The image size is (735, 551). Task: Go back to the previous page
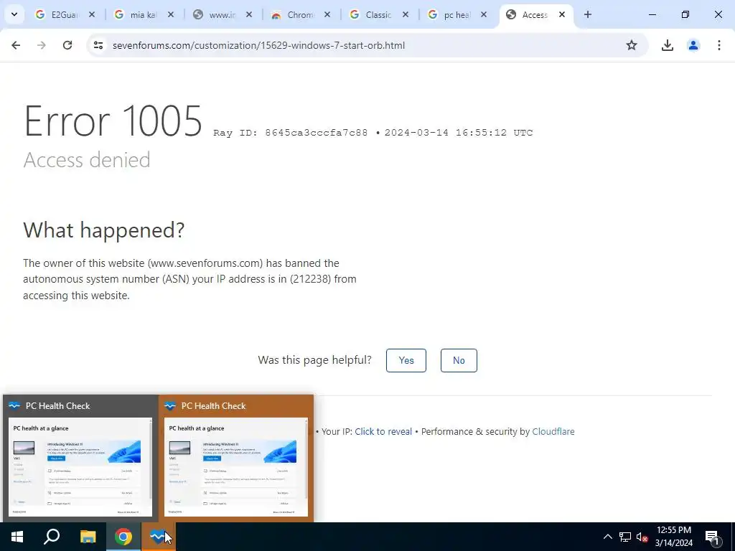(16, 45)
